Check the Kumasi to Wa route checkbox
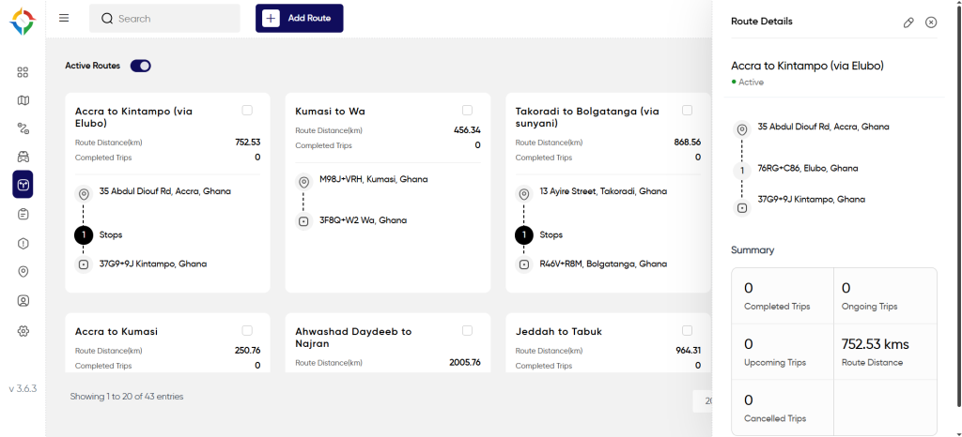The image size is (962, 437). 467,110
